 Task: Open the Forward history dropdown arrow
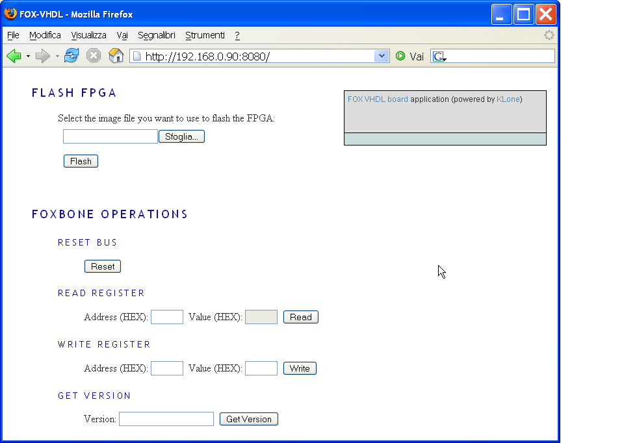tap(57, 56)
